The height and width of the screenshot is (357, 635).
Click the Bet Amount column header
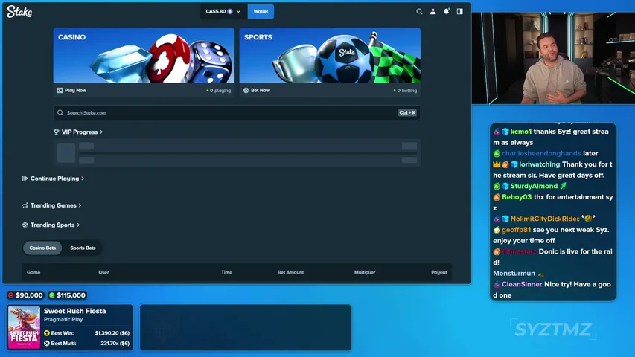290,272
